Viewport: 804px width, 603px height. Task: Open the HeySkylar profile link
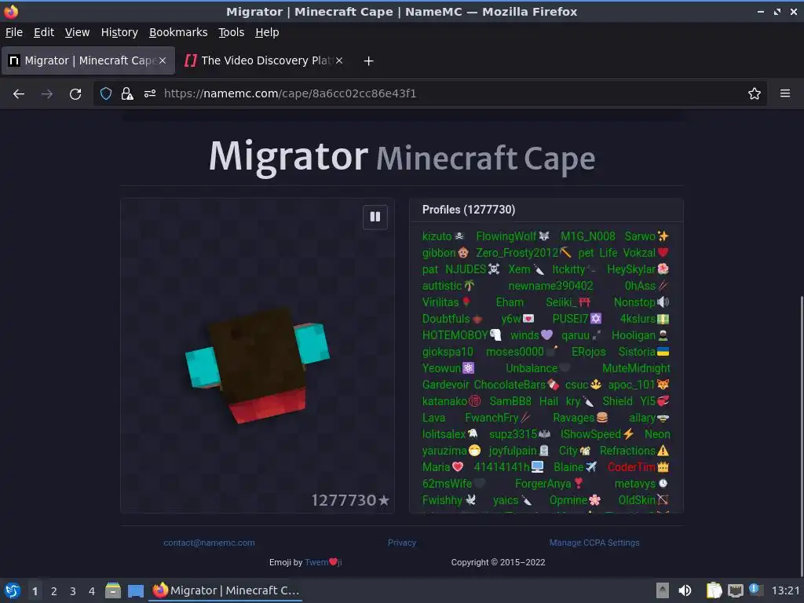point(631,269)
